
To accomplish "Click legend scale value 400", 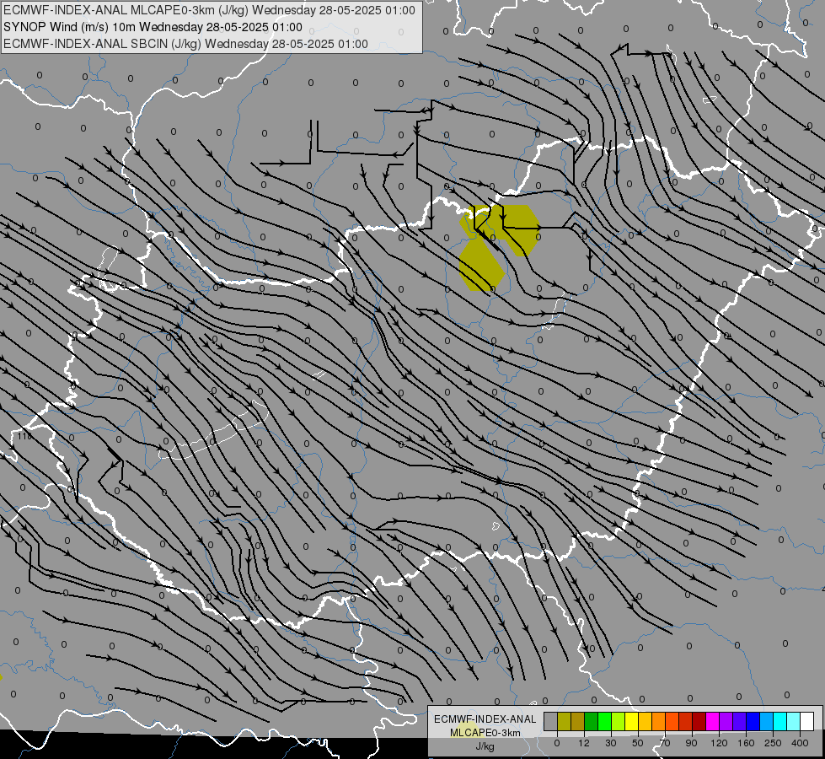I will (800, 743).
